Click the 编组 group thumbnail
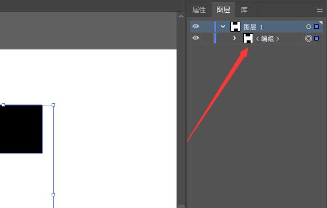Viewport: 327px width, 208px height. (x=248, y=38)
